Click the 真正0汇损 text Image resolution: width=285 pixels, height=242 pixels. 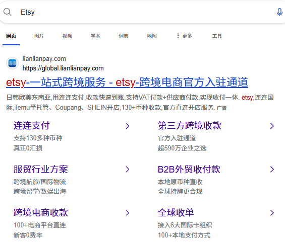[x=28, y=148]
